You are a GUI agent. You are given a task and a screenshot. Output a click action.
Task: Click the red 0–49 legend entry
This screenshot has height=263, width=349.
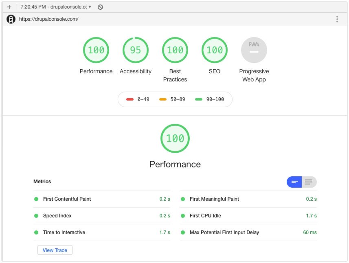click(138, 99)
